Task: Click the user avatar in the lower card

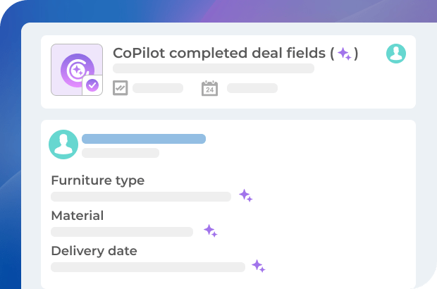Action: click(63, 144)
